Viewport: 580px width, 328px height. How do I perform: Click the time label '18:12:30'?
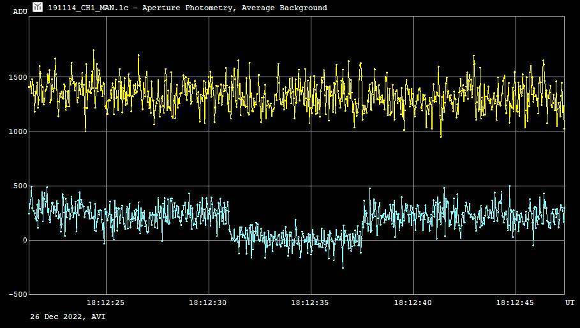click(208, 303)
